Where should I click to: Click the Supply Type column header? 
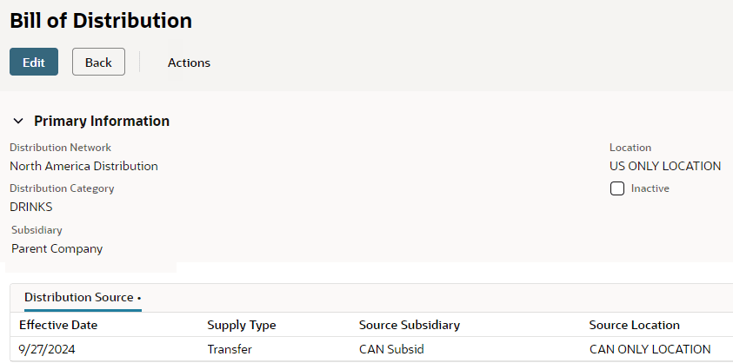point(241,325)
